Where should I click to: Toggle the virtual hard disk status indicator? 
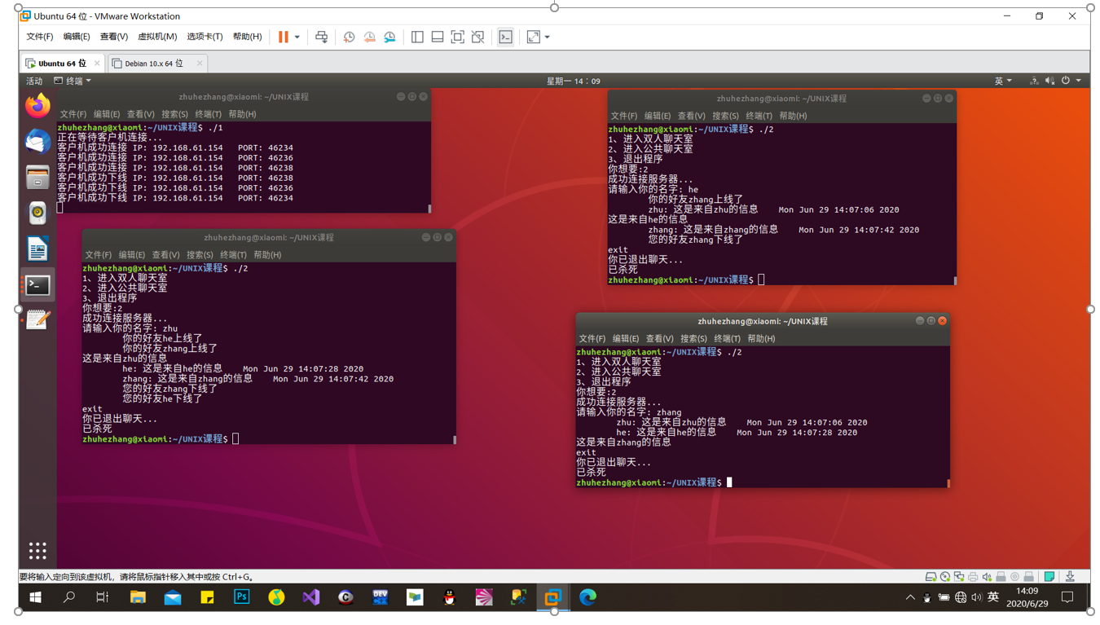(931, 576)
